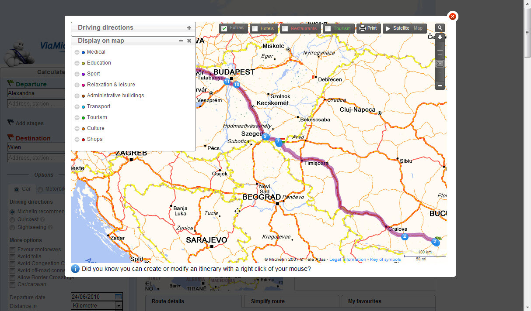Viewport: 531px width, 311px height.
Task: Click the Print button
Action: point(368,28)
